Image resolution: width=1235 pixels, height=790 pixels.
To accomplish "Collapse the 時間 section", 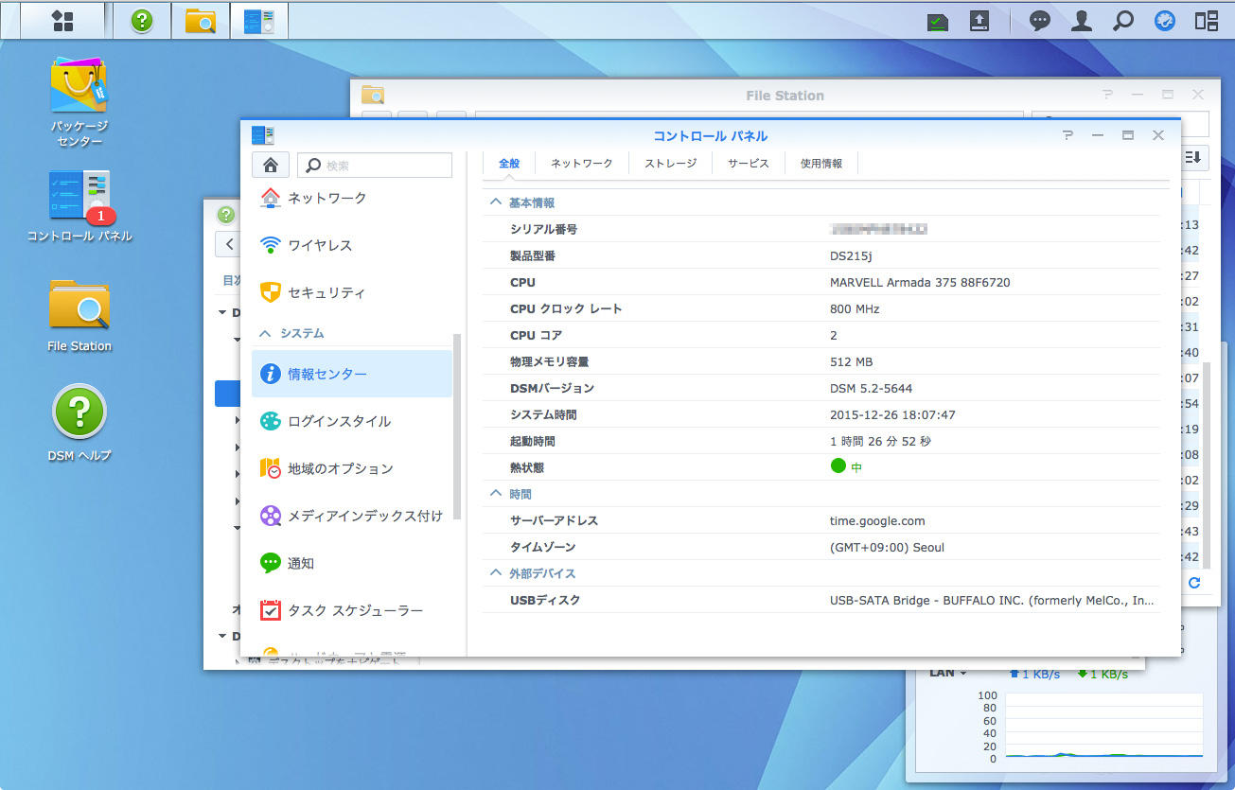I will [495, 494].
